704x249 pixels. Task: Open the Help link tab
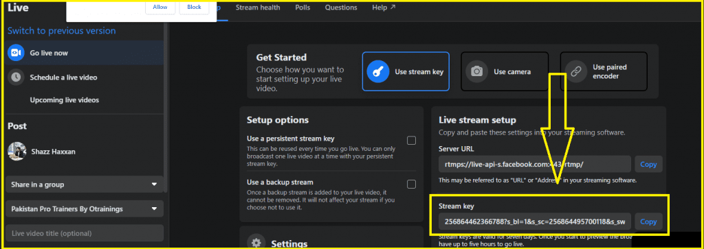tap(384, 8)
